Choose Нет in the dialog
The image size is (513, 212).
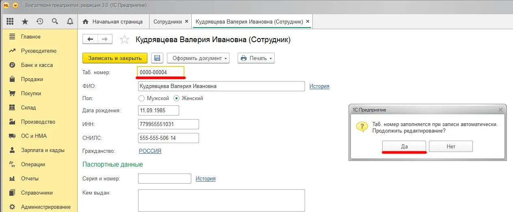coord(451,146)
